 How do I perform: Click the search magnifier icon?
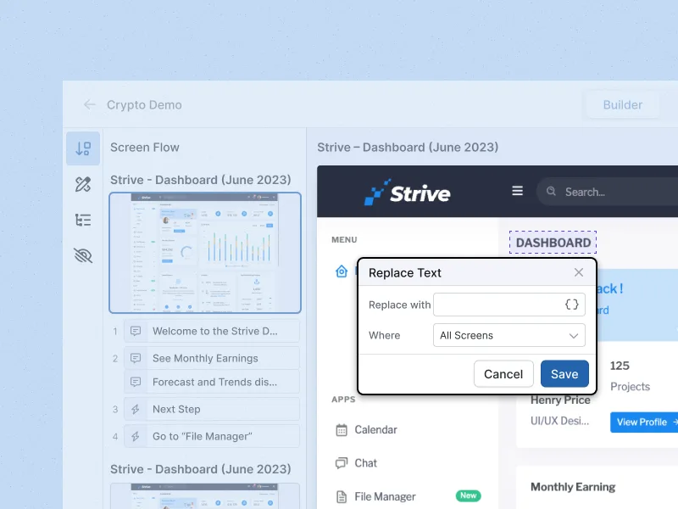tap(551, 192)
